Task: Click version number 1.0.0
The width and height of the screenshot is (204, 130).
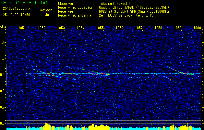Action: pyautogui.click(x=44, y=3)
